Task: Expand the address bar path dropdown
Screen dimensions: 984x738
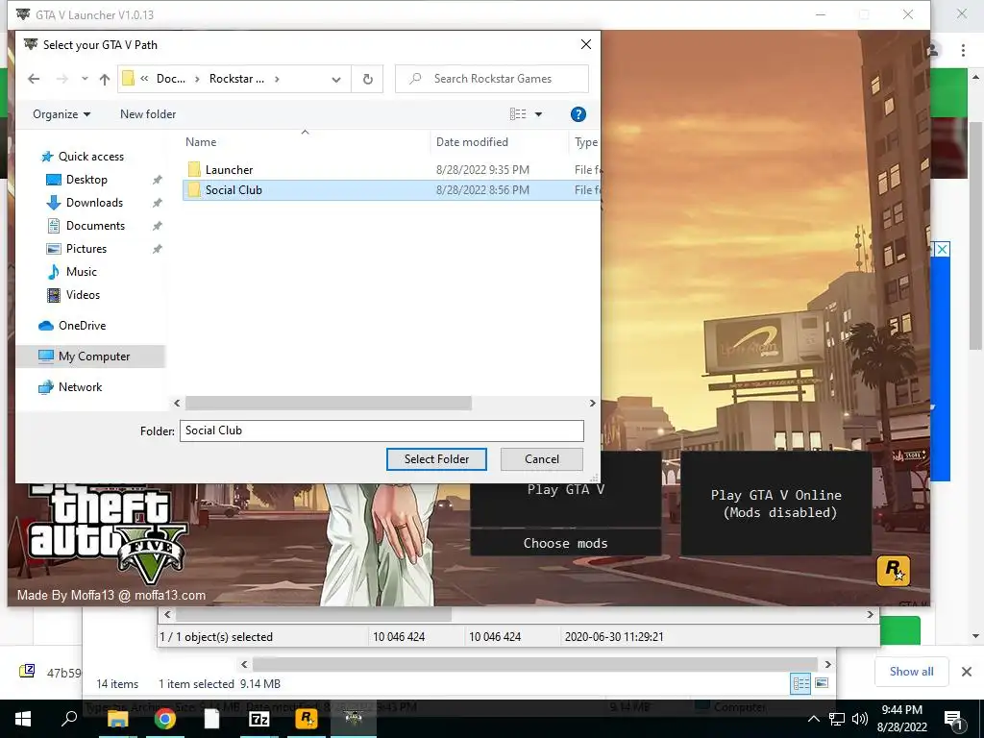Action: pyautogui.click(x=336, y=79)
